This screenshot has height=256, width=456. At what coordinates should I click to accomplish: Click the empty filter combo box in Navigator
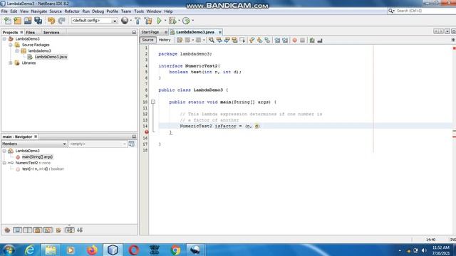pos(98,144)
